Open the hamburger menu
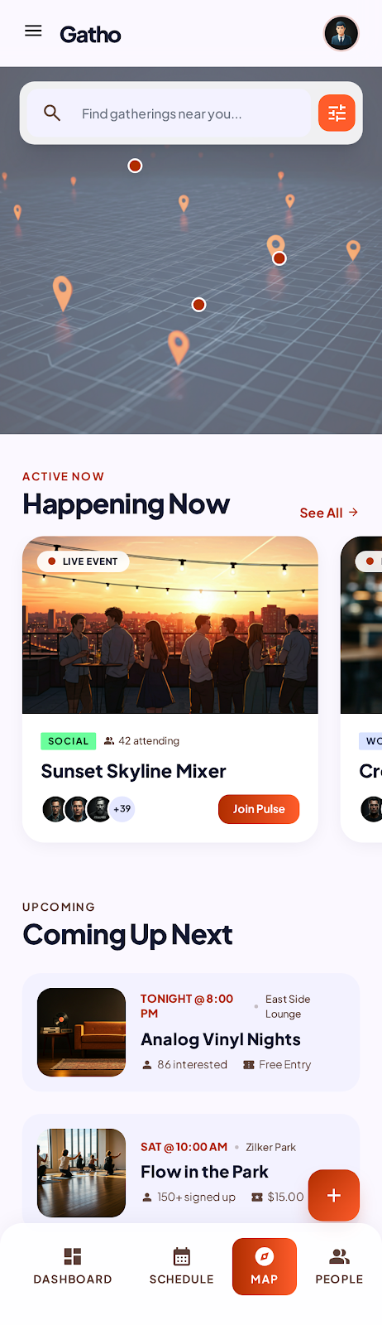382x1325 pixels. click(x=33, y=31)
